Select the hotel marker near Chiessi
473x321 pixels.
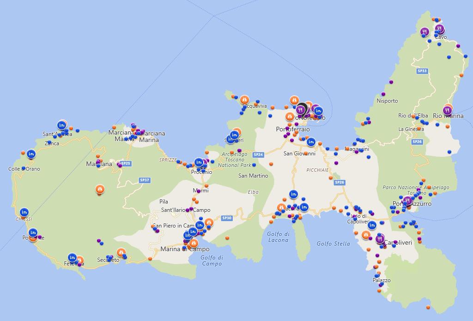[x=24, y=212]
